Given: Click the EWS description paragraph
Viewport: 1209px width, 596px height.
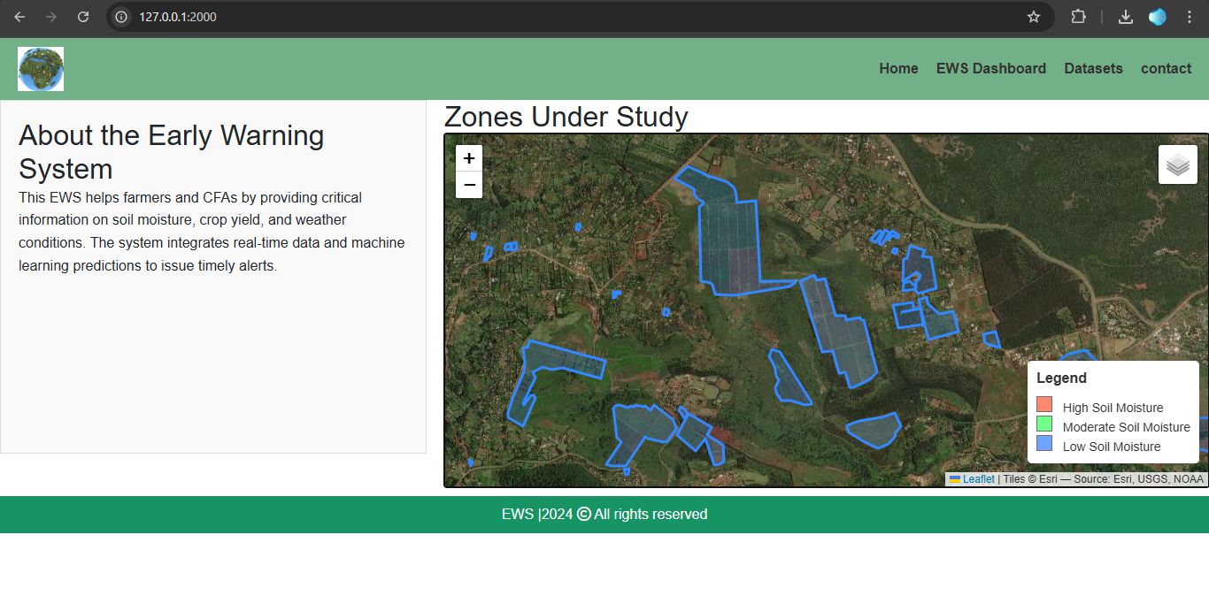Looking at the screenshot, I should (x=212, y=231).
